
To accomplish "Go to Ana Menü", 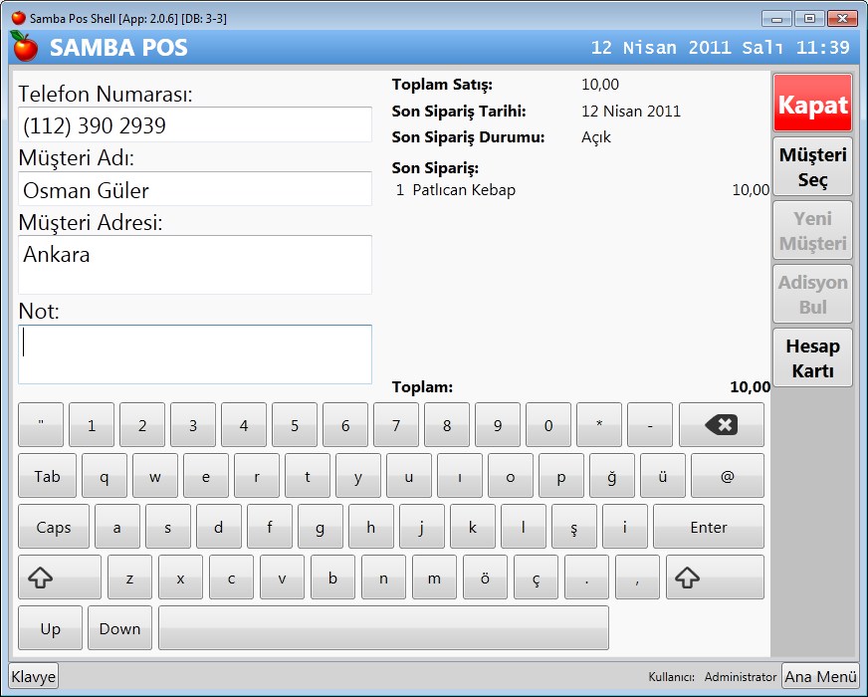I will [x=820, y=677].
